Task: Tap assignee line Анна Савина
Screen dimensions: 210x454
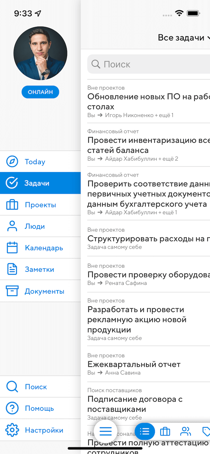Action: point(114,373)
